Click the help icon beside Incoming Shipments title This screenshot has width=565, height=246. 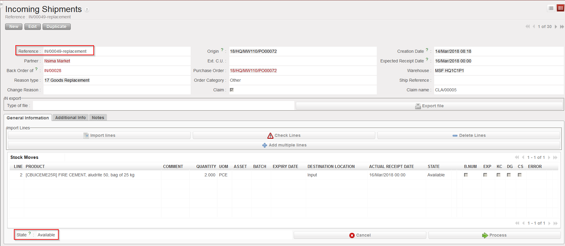tap(87, 10)
